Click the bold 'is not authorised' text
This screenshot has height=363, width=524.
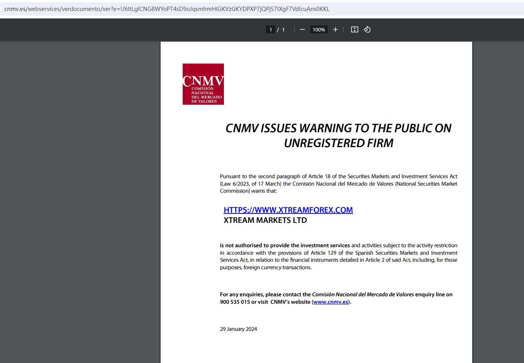241,245
